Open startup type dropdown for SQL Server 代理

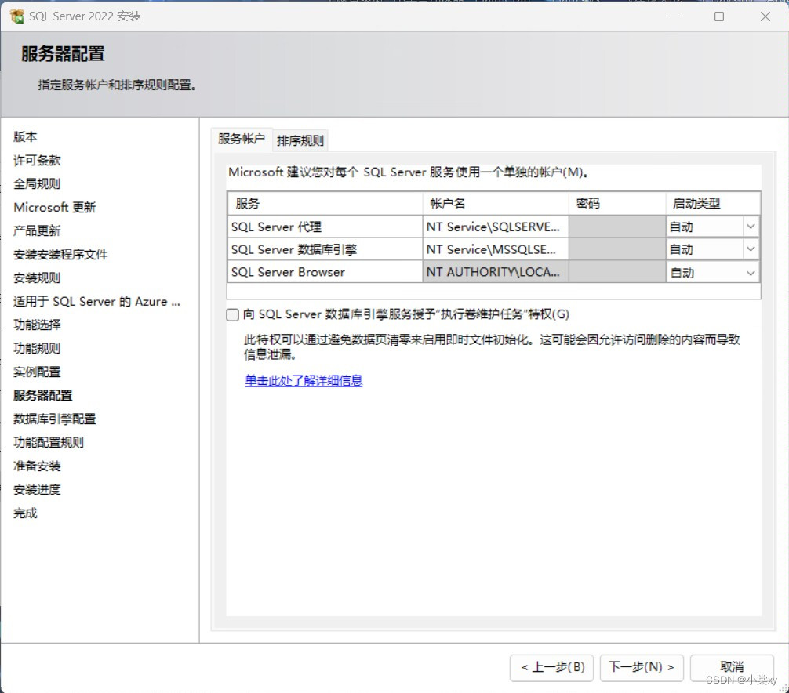[x=751, y=227]
